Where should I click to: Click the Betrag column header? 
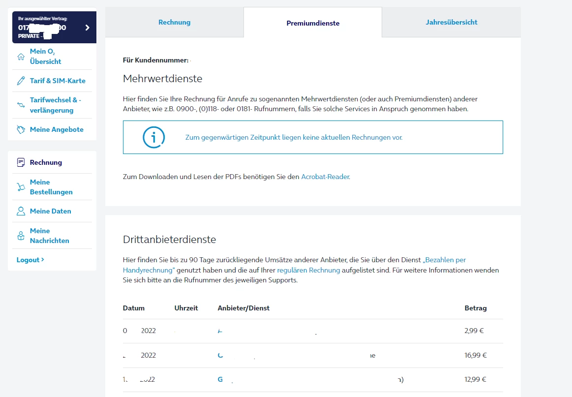pos(475,308)
